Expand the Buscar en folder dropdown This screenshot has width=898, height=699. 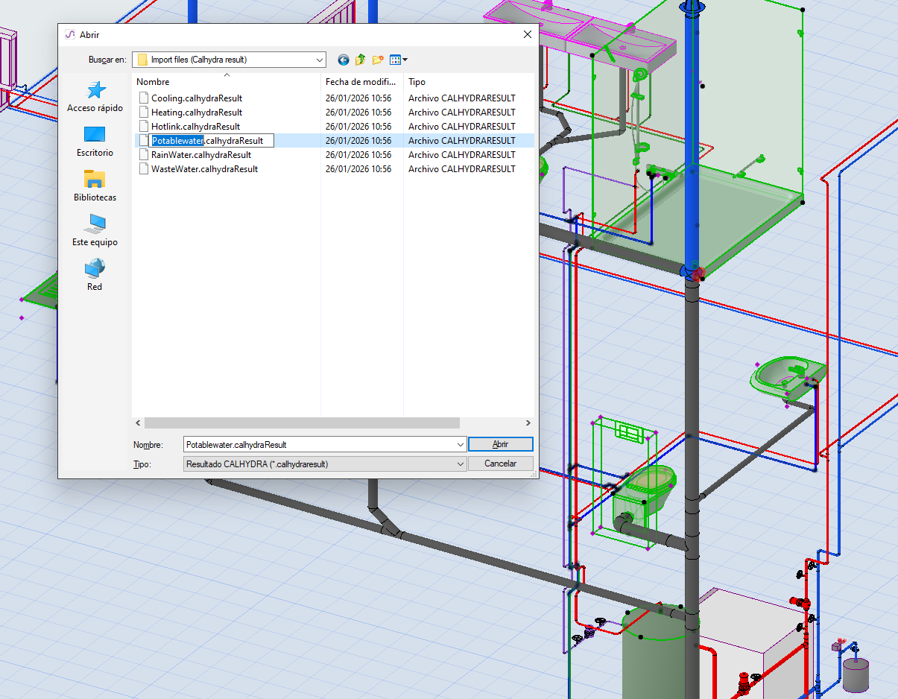click(x=320, y=60)
